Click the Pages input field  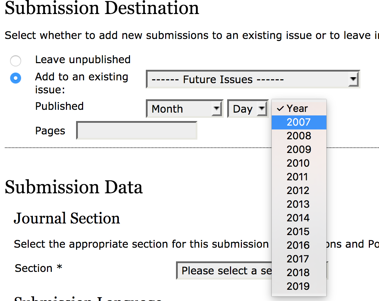tap(137, 131)
